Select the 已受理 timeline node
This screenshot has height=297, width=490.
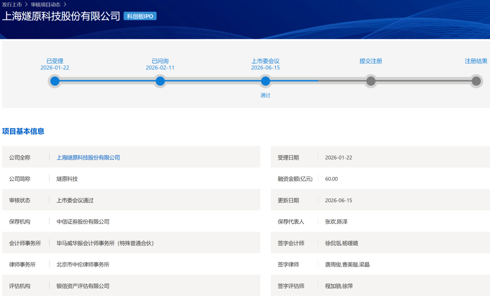coord(55,81)
